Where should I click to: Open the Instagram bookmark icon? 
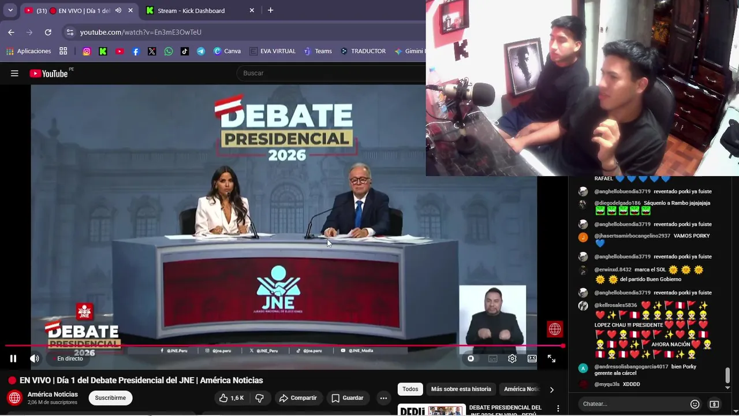tap(87, 51)
